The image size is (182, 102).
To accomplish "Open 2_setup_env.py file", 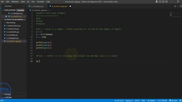I will point(13,29).
